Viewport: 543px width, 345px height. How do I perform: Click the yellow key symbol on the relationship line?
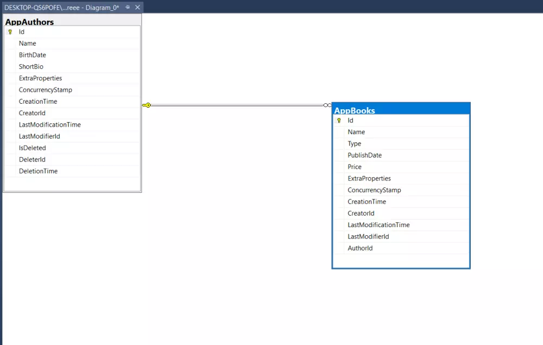click(146, 105)
